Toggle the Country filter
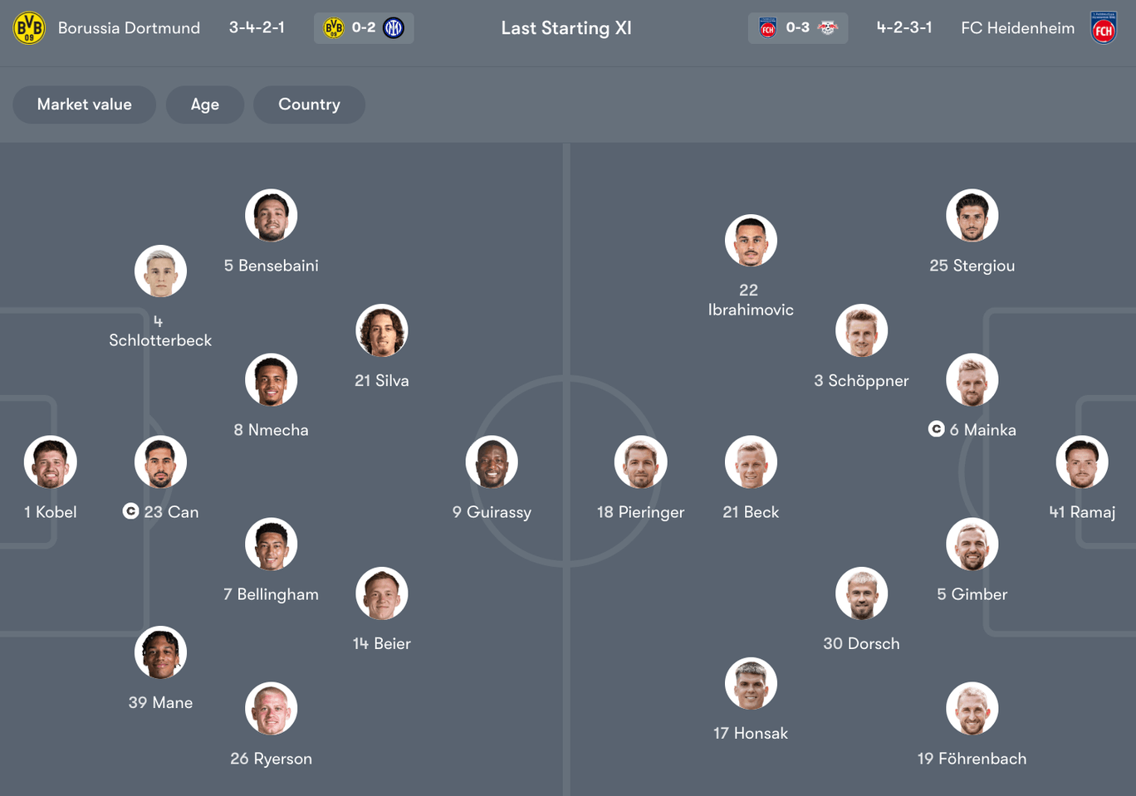 point(309,104)
